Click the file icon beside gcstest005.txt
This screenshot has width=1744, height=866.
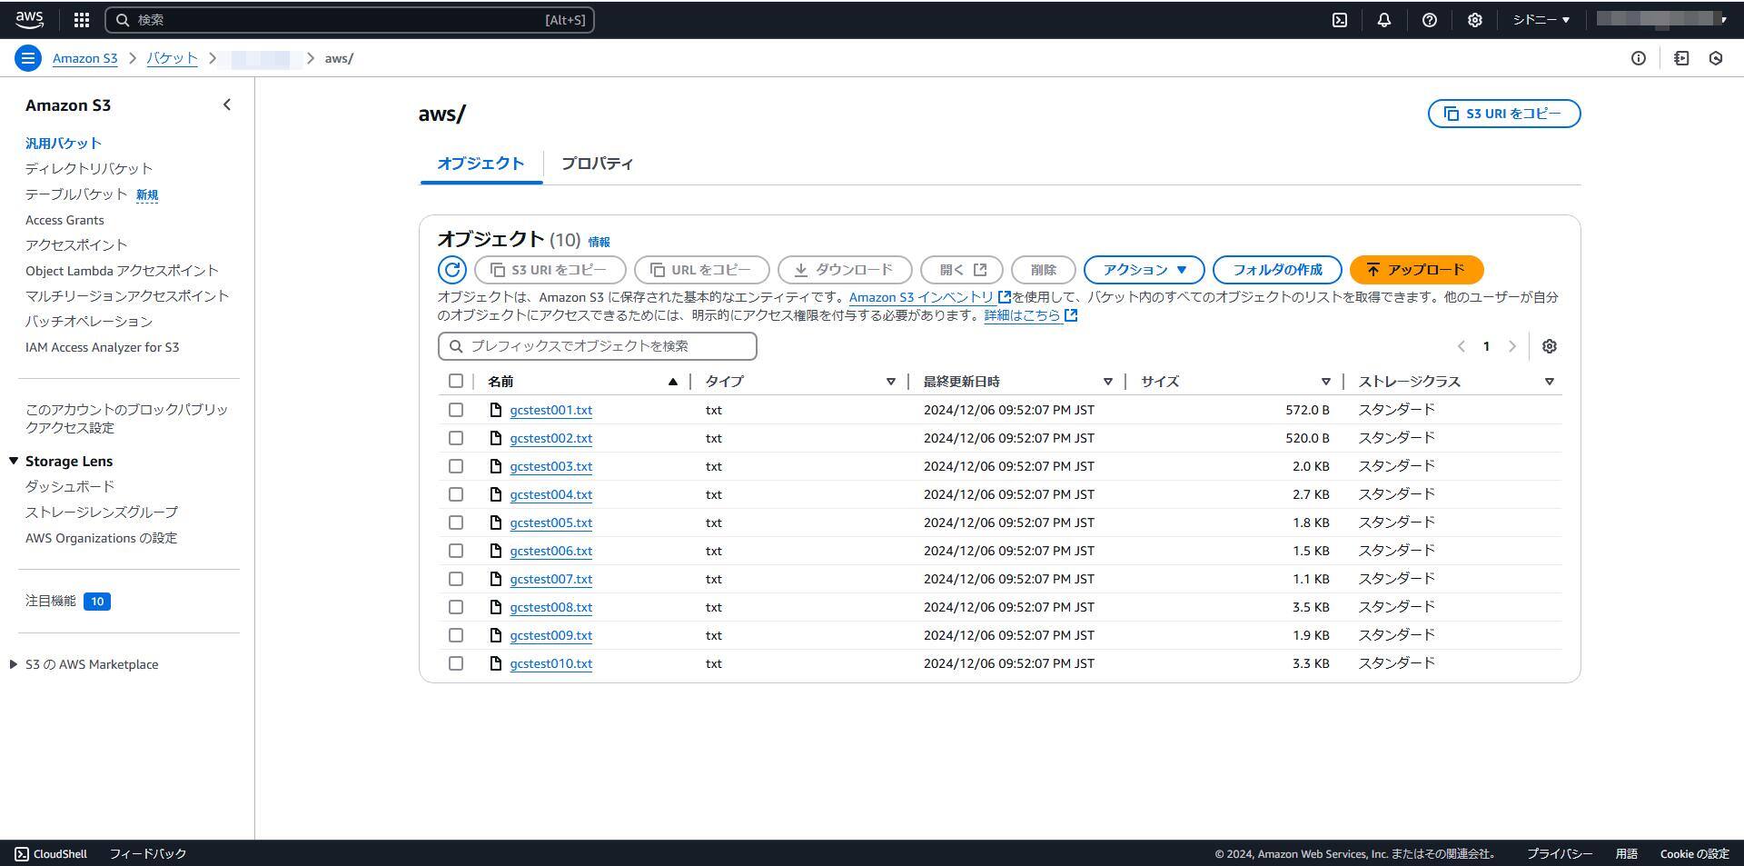coord(496,523)
